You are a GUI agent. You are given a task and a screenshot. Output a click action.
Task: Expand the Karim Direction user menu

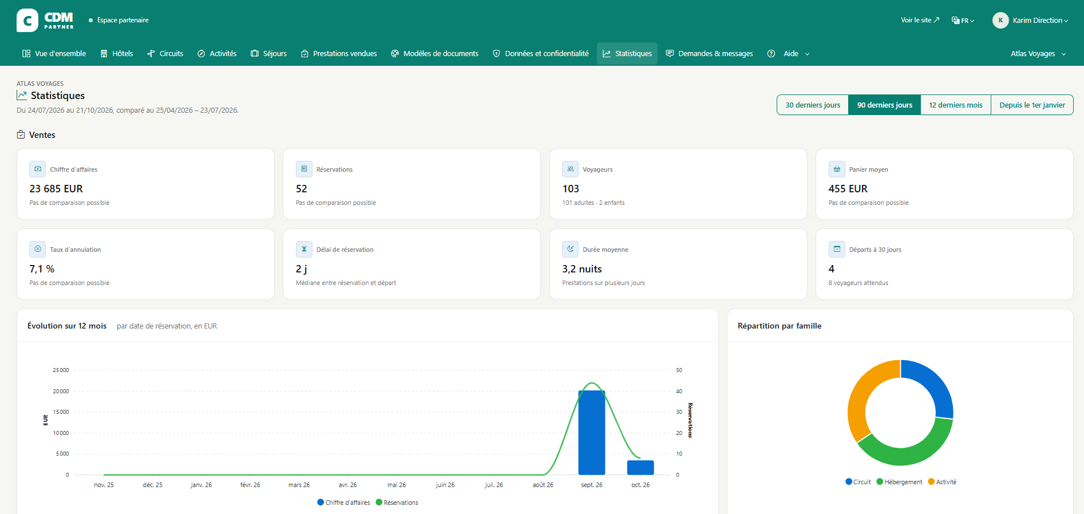tap(1030, 20)
